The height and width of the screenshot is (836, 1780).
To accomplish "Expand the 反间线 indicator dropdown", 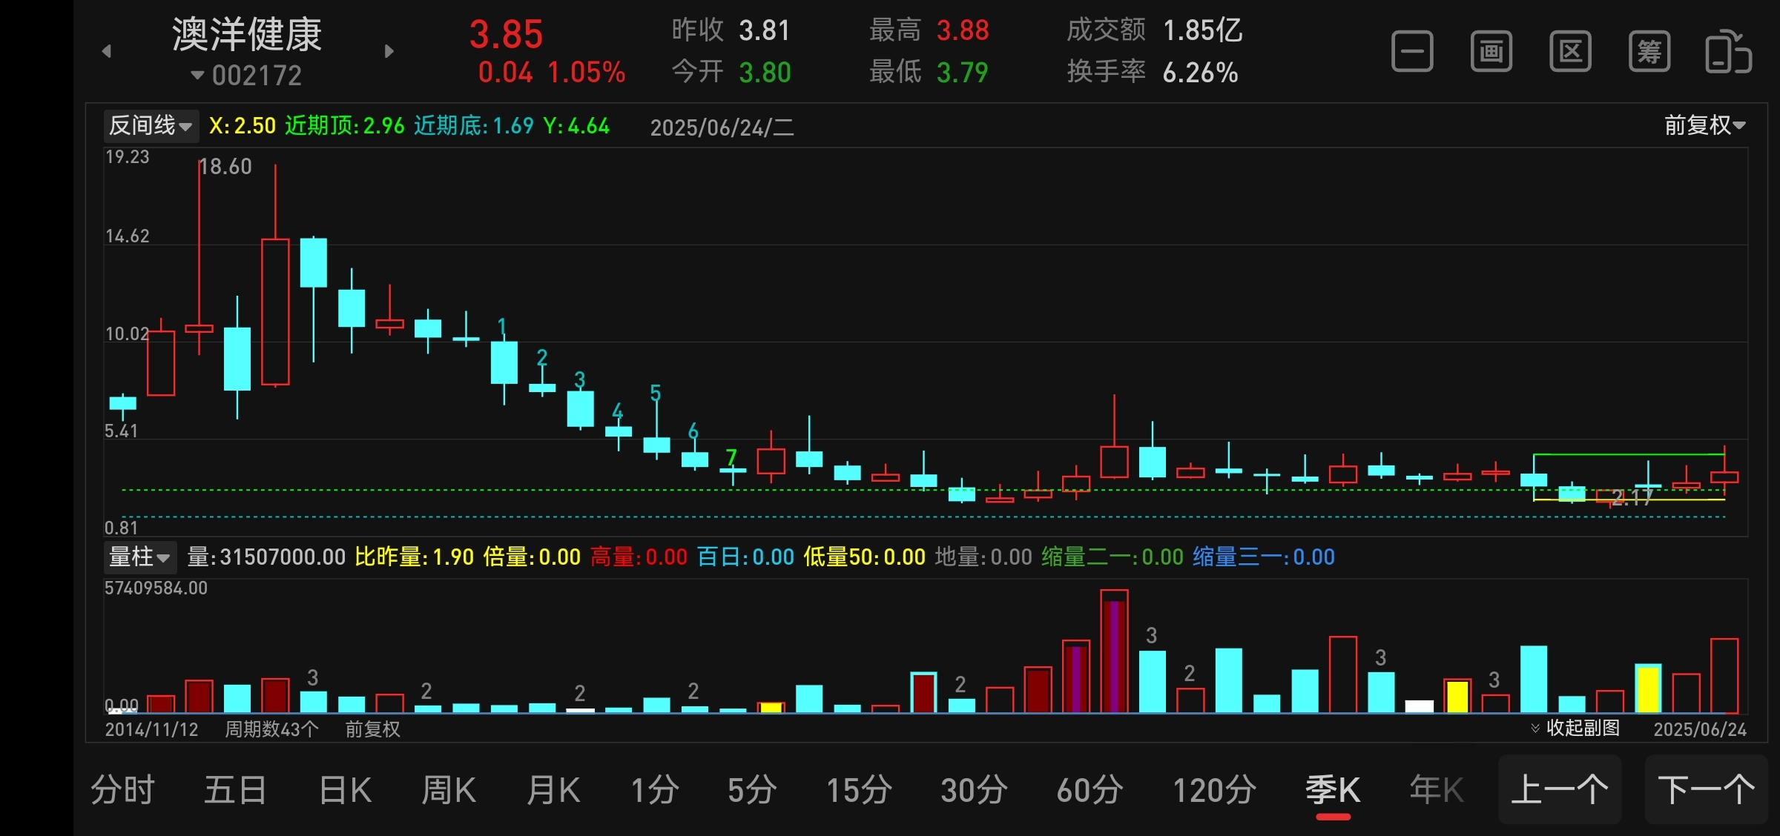I will 151,126.
